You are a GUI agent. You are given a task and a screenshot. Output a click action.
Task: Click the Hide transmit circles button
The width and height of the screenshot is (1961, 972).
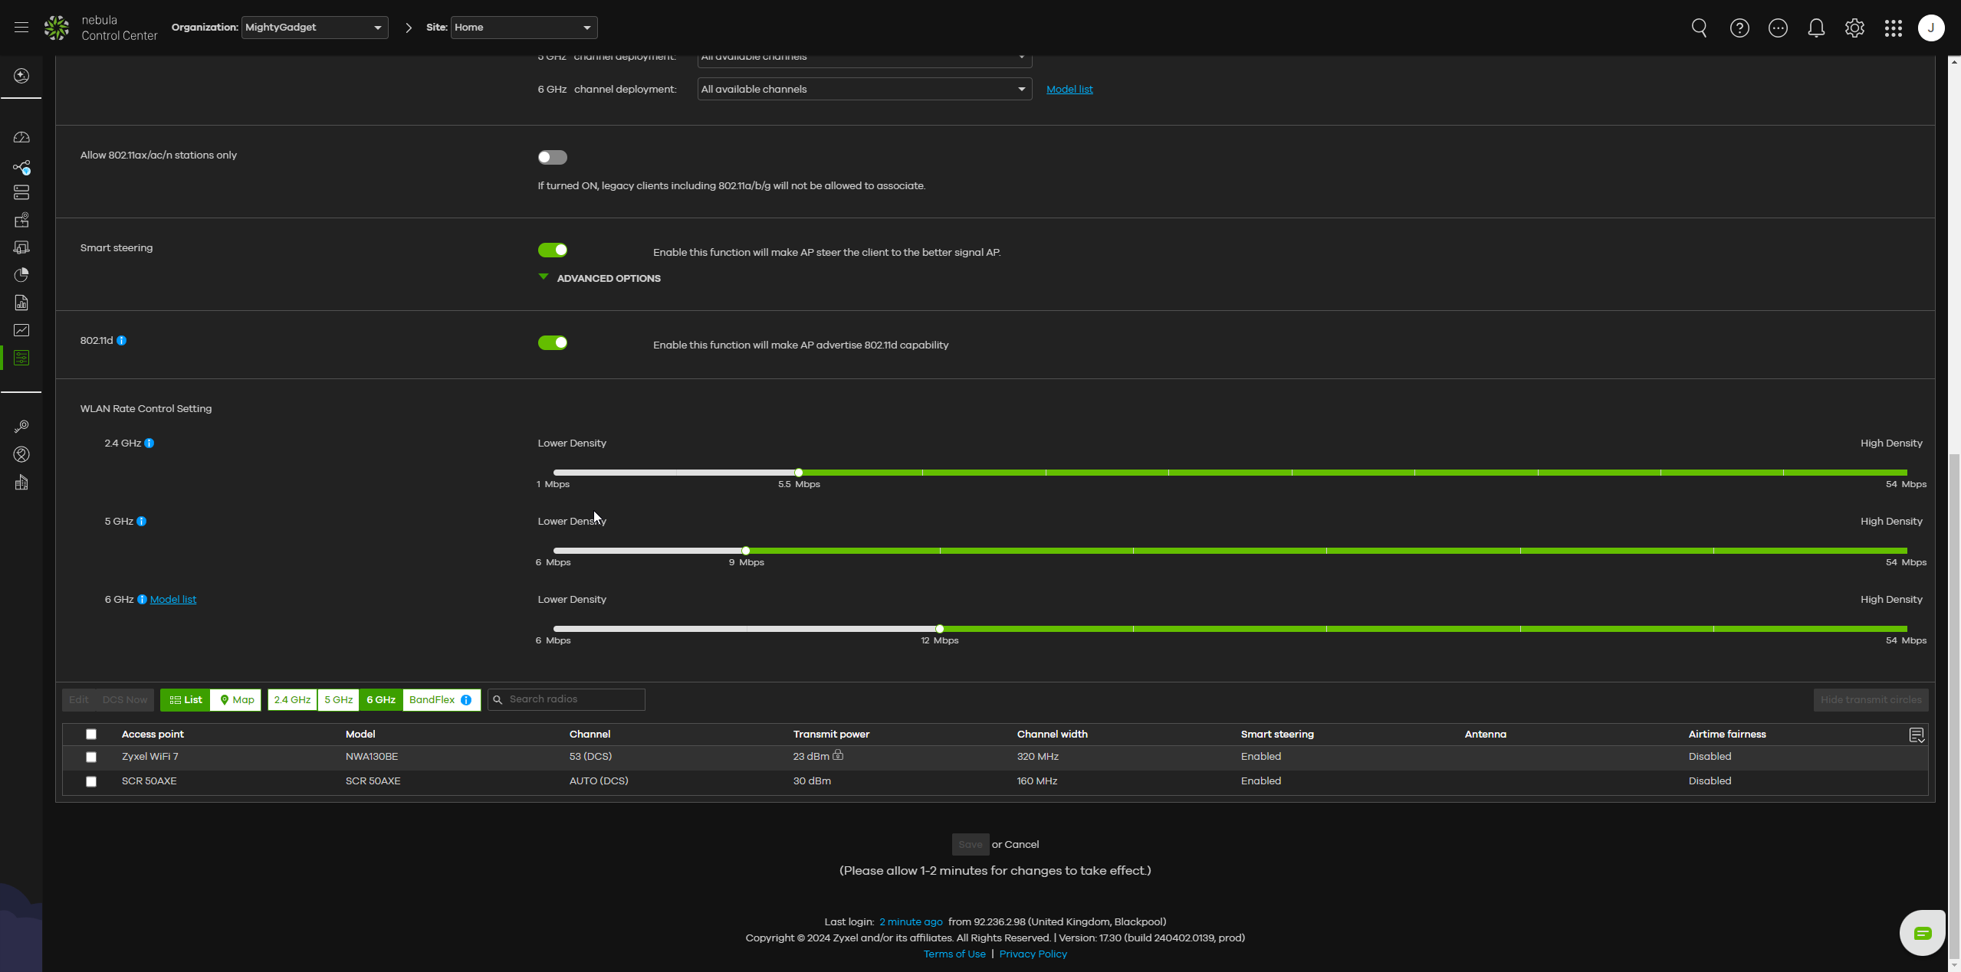pos(1871,700)
